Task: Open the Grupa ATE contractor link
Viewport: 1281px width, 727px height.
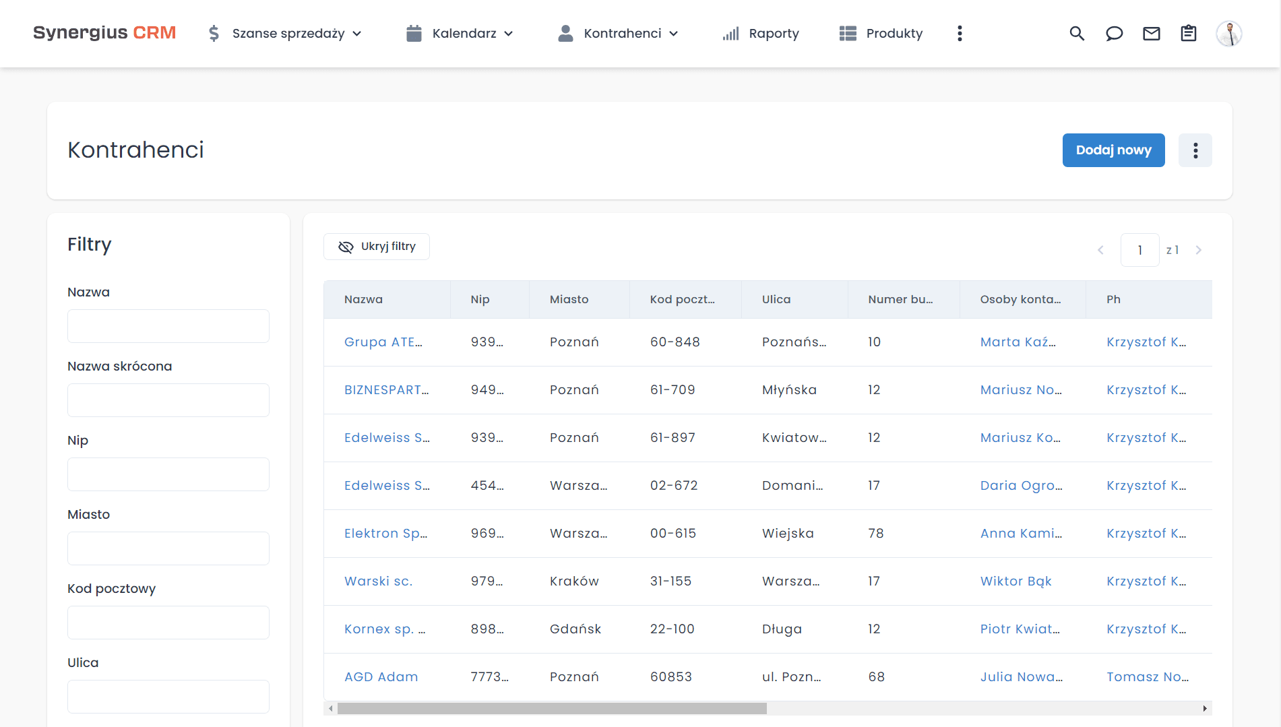Action: click(x=383, y=342)
